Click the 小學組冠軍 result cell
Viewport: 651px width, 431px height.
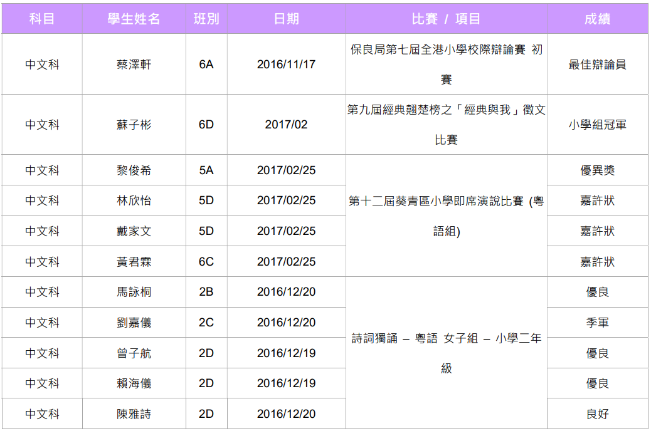coord(597,125)
